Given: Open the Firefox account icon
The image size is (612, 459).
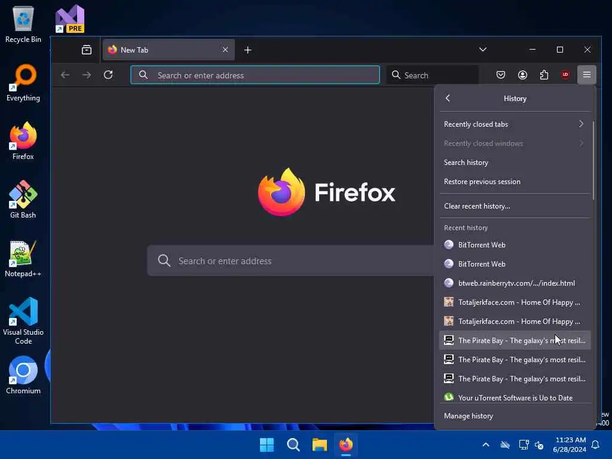Looking at the screenshot, I should click(x=522, y=75).
